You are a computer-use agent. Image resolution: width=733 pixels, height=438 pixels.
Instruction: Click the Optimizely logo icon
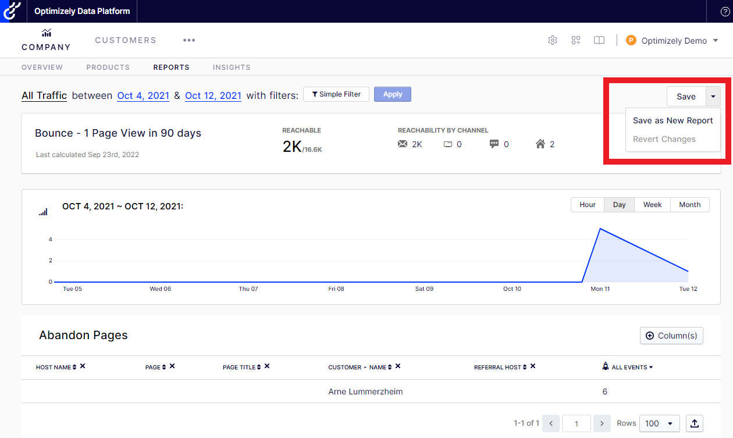(x=12, y=11)
